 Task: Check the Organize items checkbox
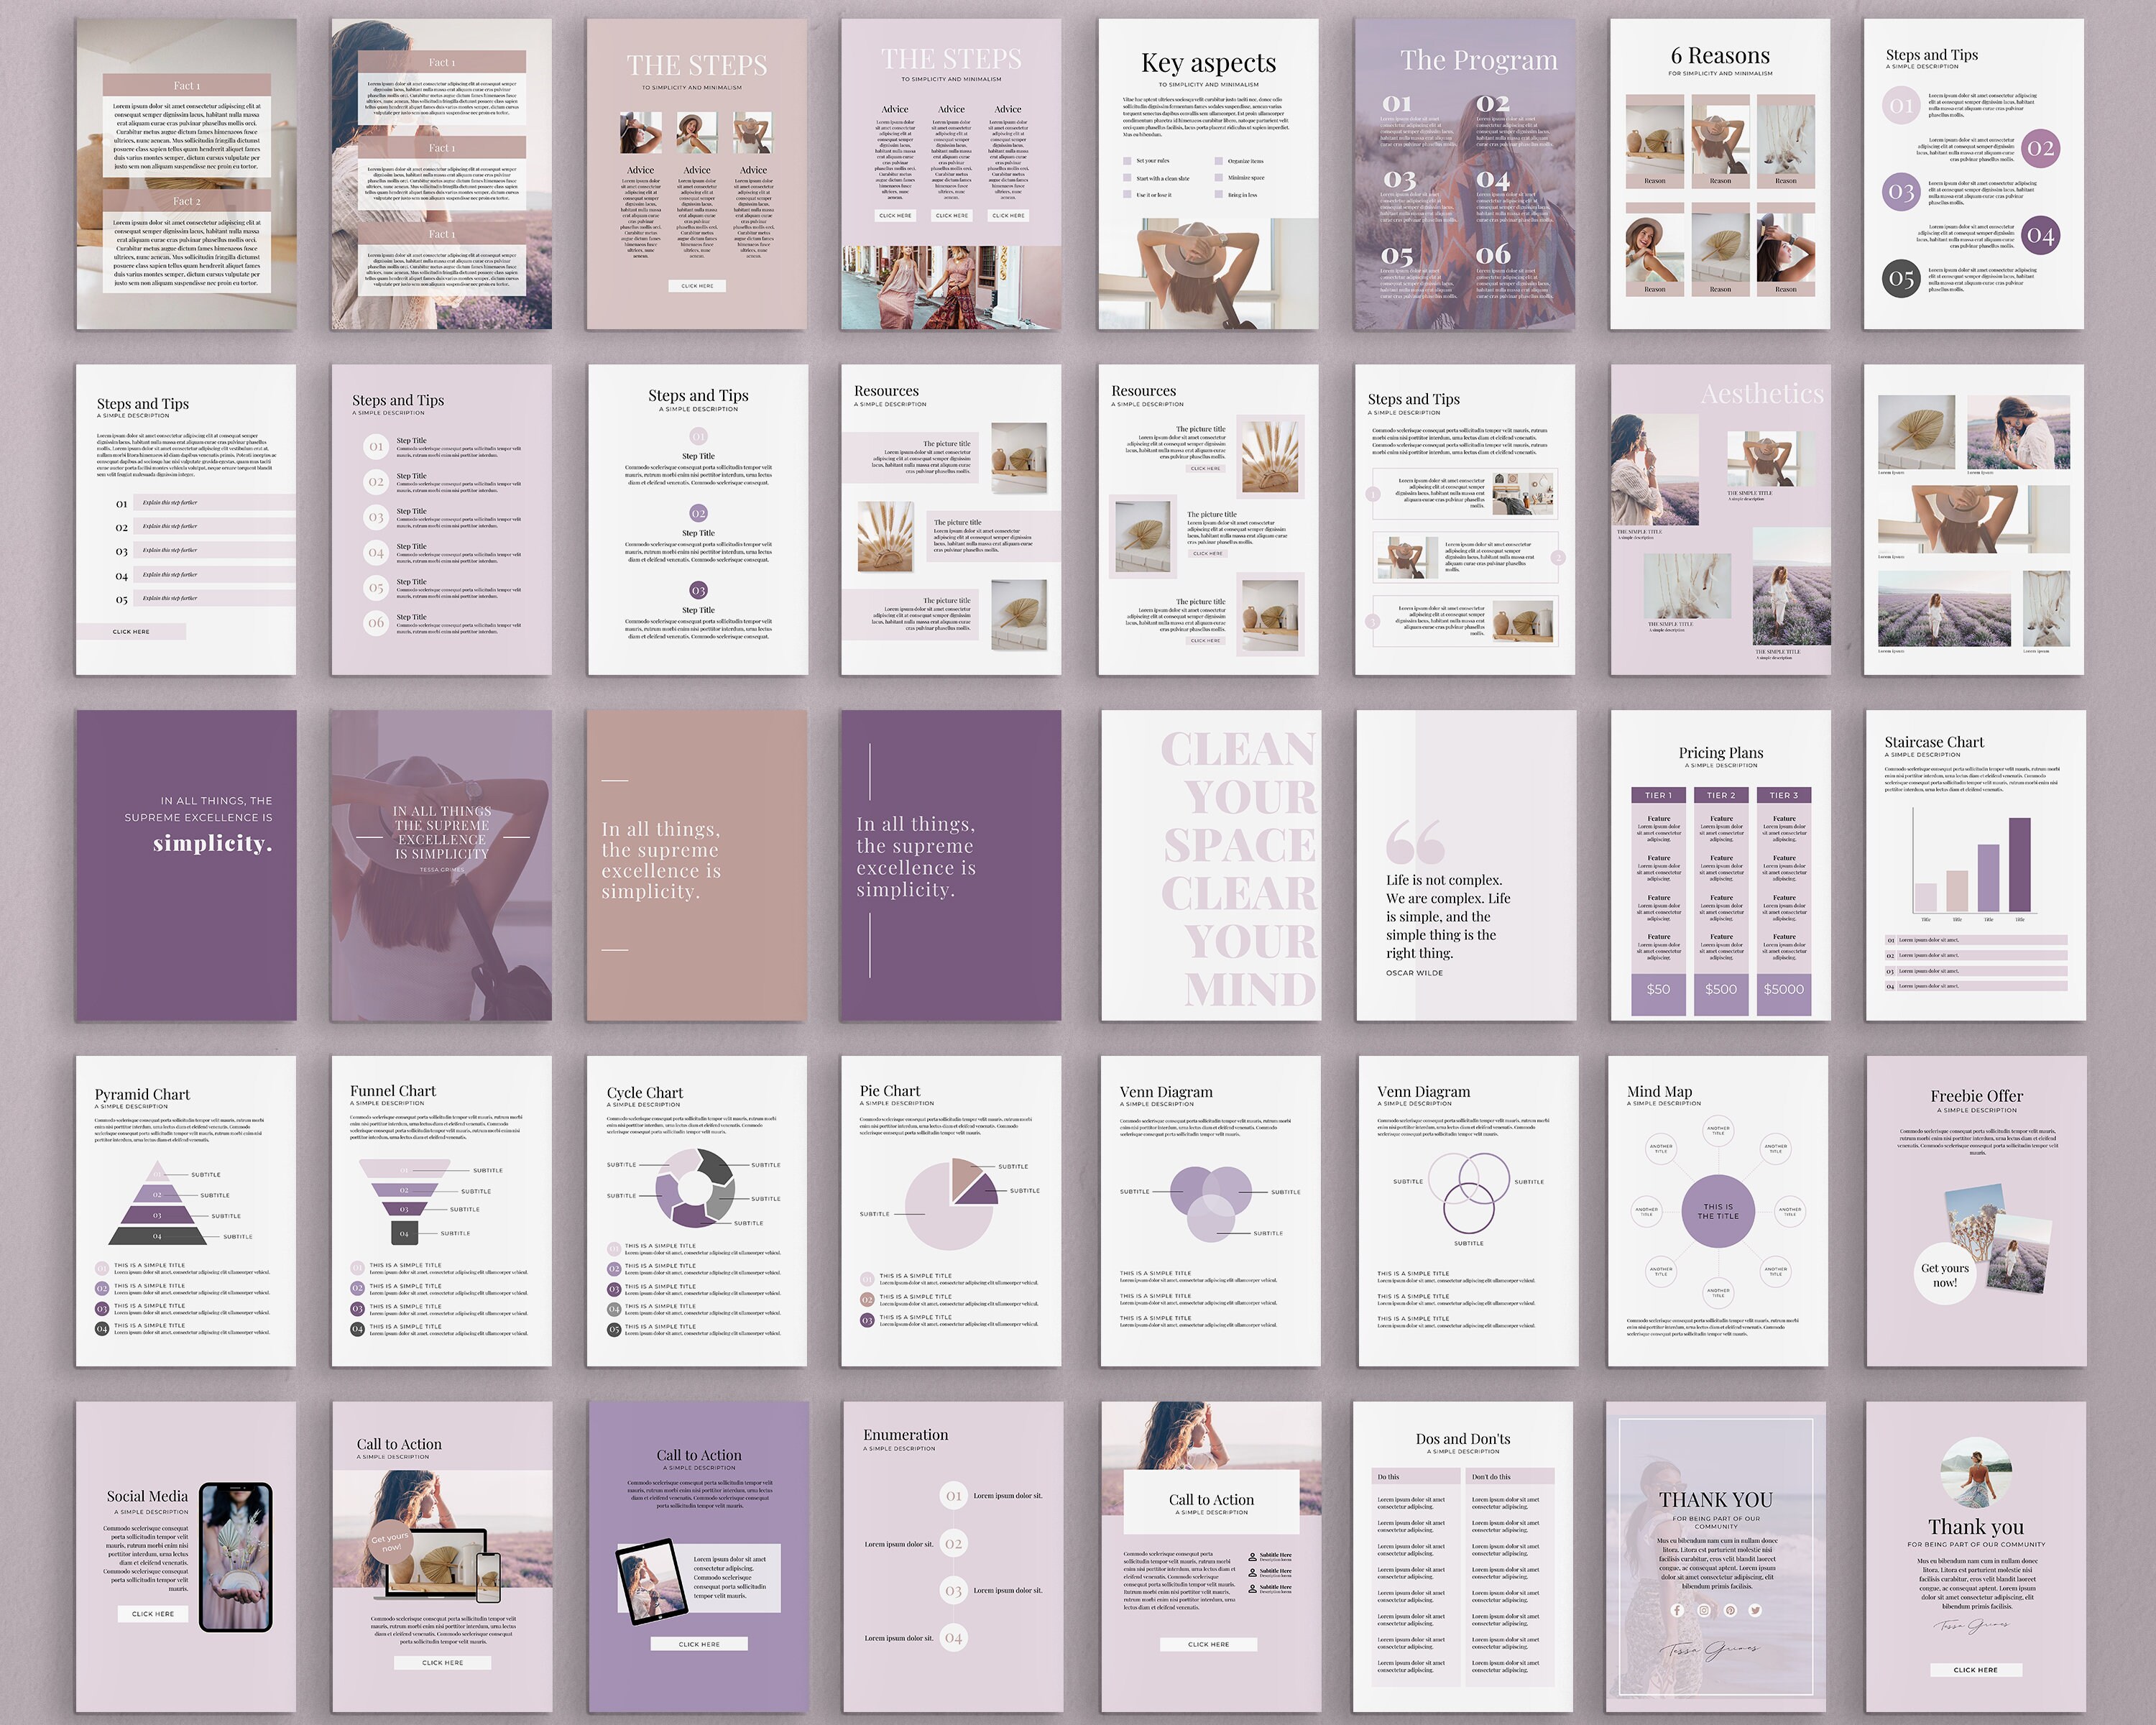click(1219, 162)
